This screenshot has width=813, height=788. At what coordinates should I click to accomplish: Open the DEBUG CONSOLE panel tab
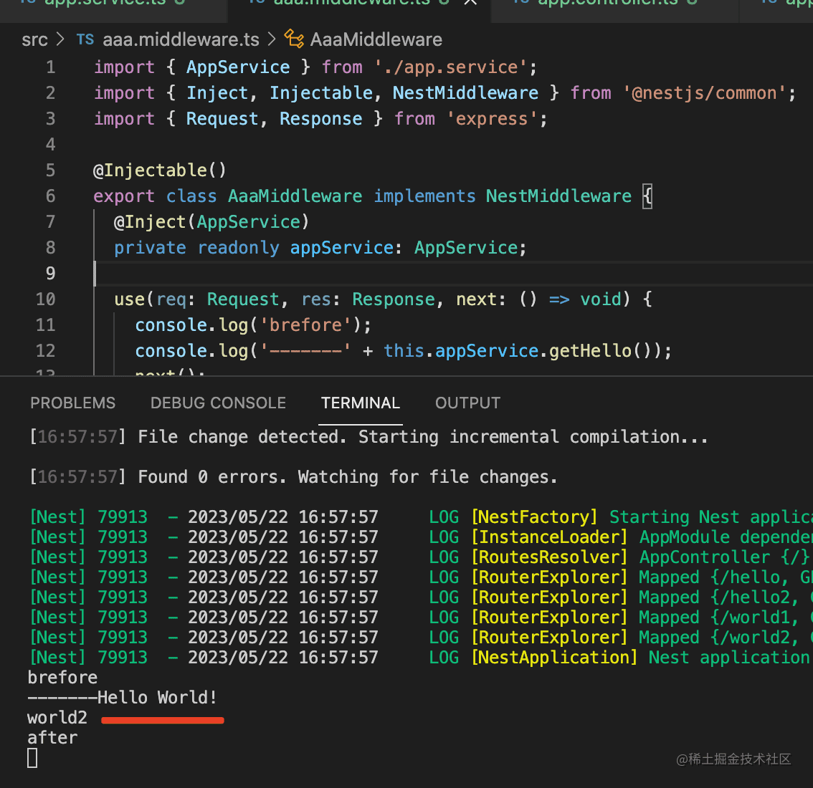pyautogui.click(x=218, y=403)
